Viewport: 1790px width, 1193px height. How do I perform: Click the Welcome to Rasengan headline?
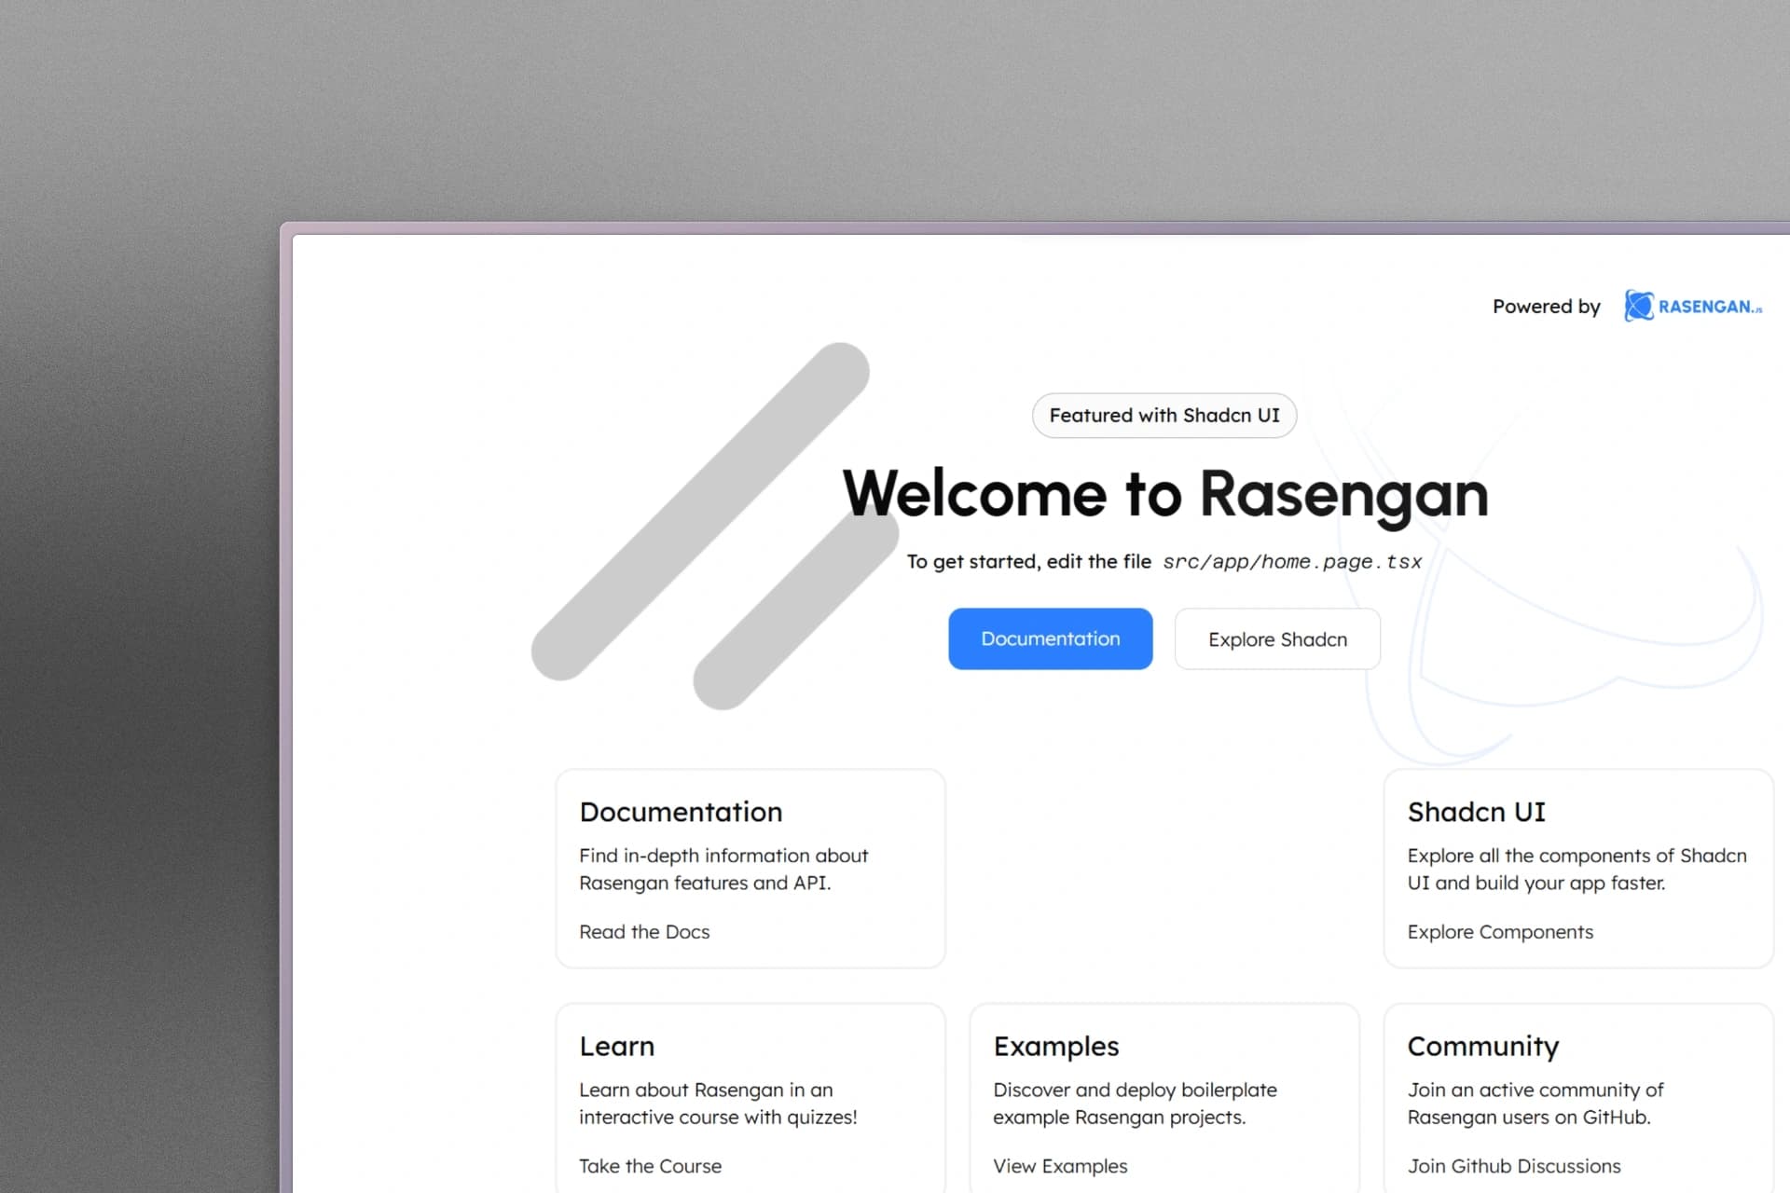(1164, 493)
